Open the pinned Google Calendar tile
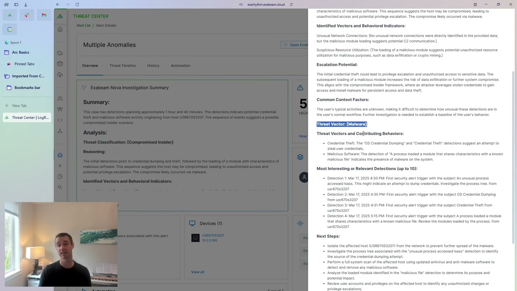 (x=10, y=29)
